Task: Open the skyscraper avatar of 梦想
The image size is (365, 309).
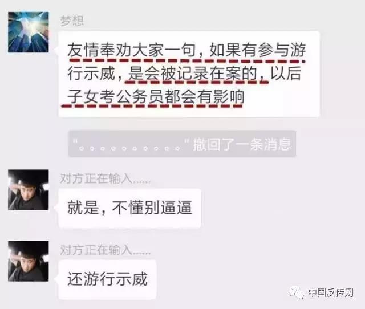Action: [29, 32]
